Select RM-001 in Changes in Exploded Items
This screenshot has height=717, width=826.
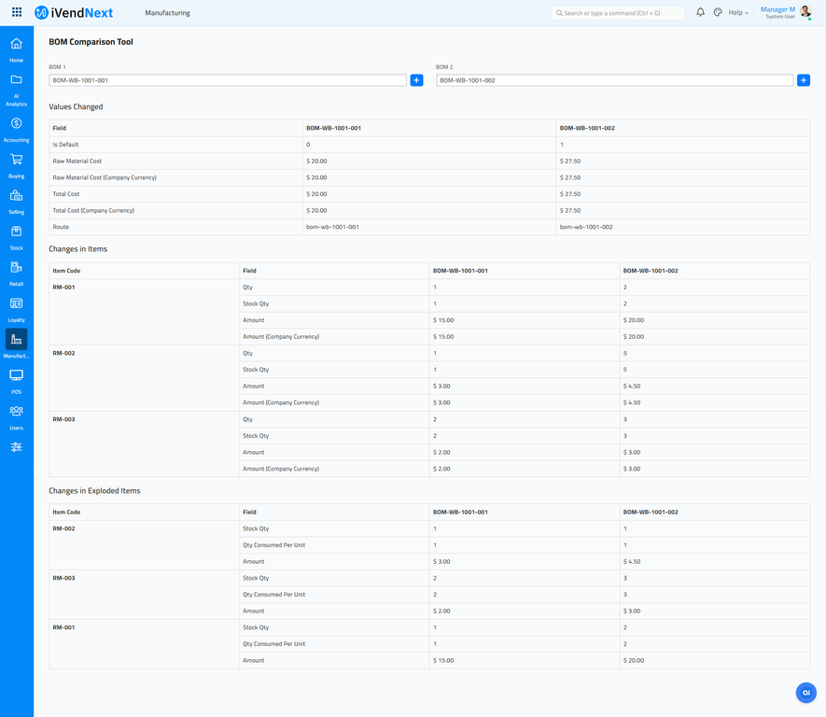63,627
